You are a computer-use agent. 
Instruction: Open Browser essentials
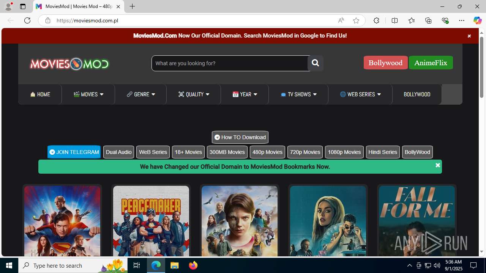tap(445, 20)
